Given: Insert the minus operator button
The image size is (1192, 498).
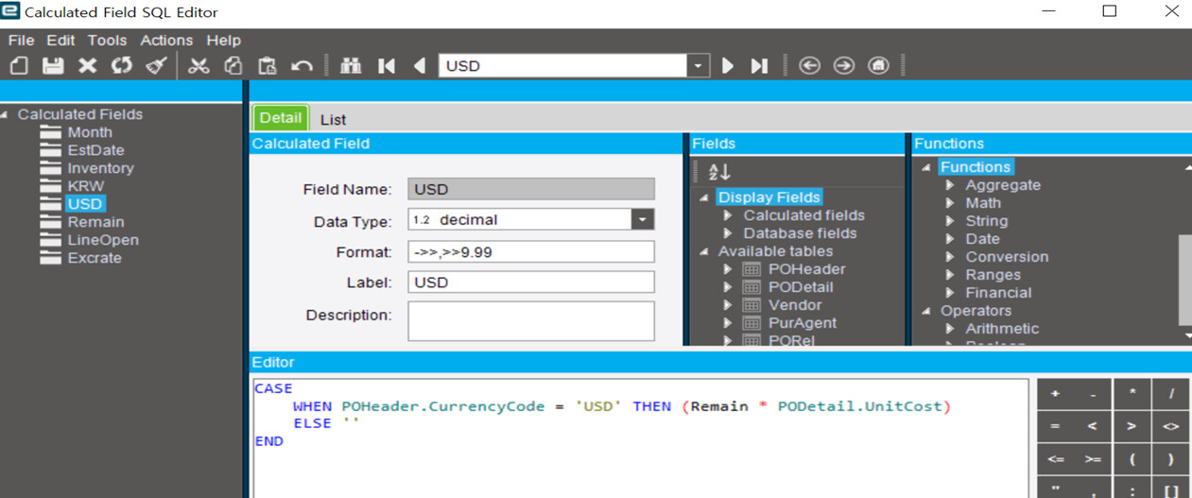Looking at the screenshot, I should tap(1093, 394).
